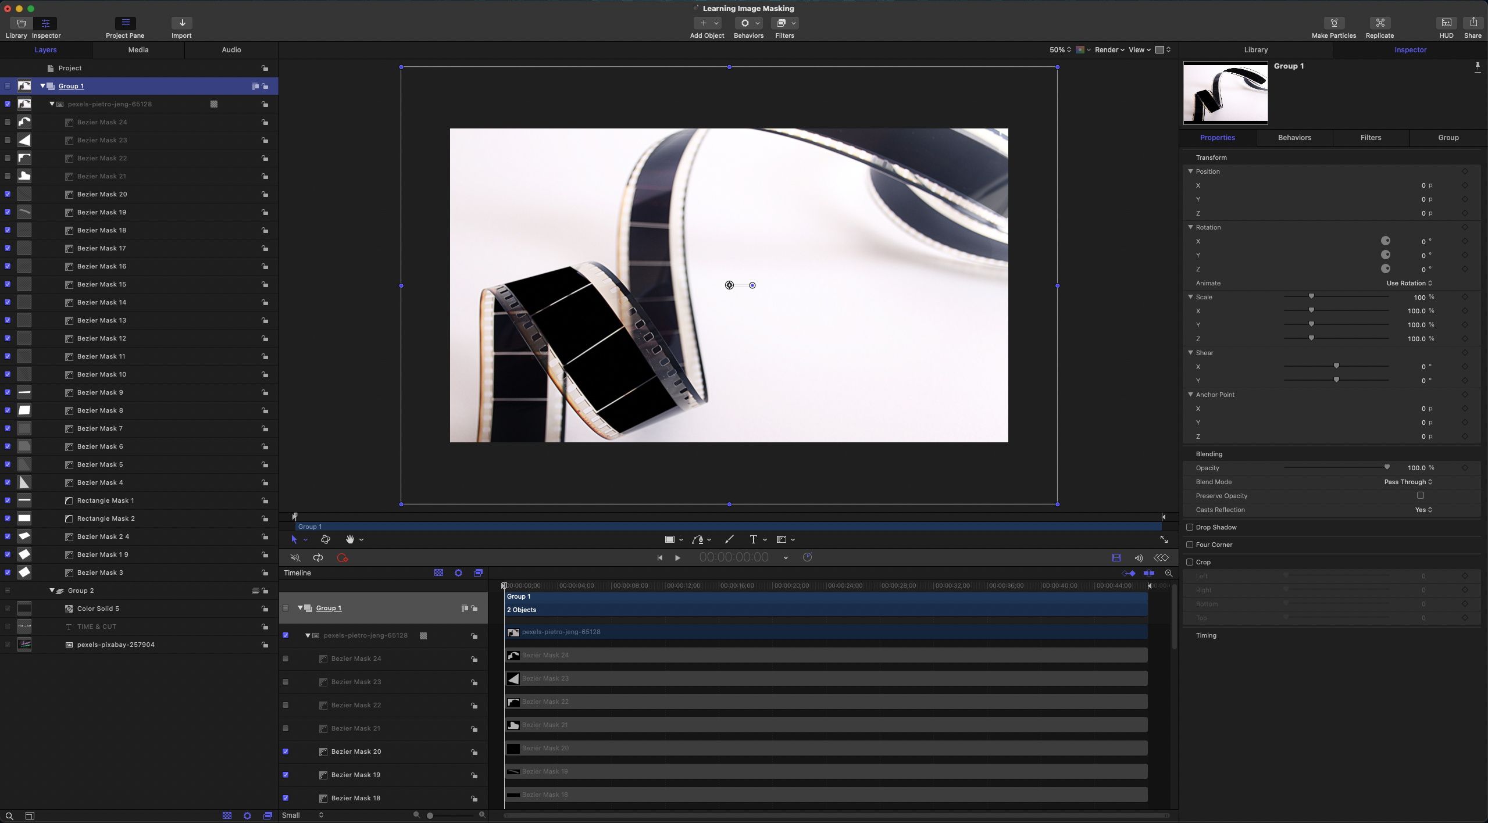Open the Blend Mode Pass Through dropdown

pos(1408,482)
